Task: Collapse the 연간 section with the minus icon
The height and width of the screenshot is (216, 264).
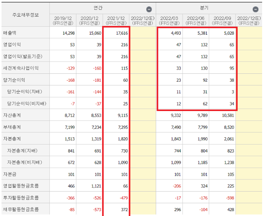Action: pos(149,9)
